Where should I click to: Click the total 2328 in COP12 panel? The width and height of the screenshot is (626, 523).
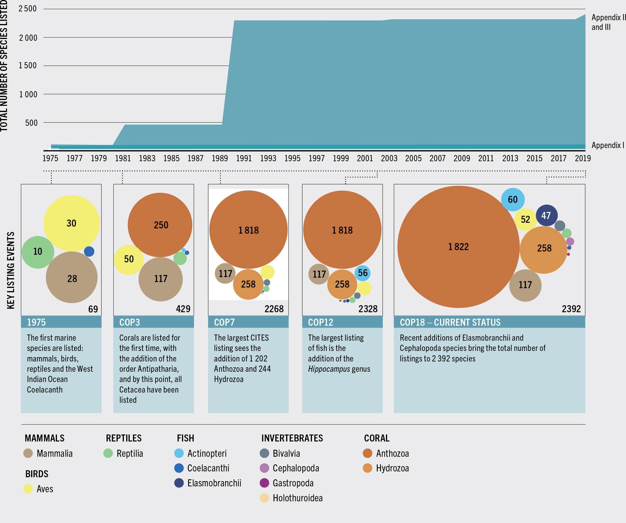(x=368, y=309)
